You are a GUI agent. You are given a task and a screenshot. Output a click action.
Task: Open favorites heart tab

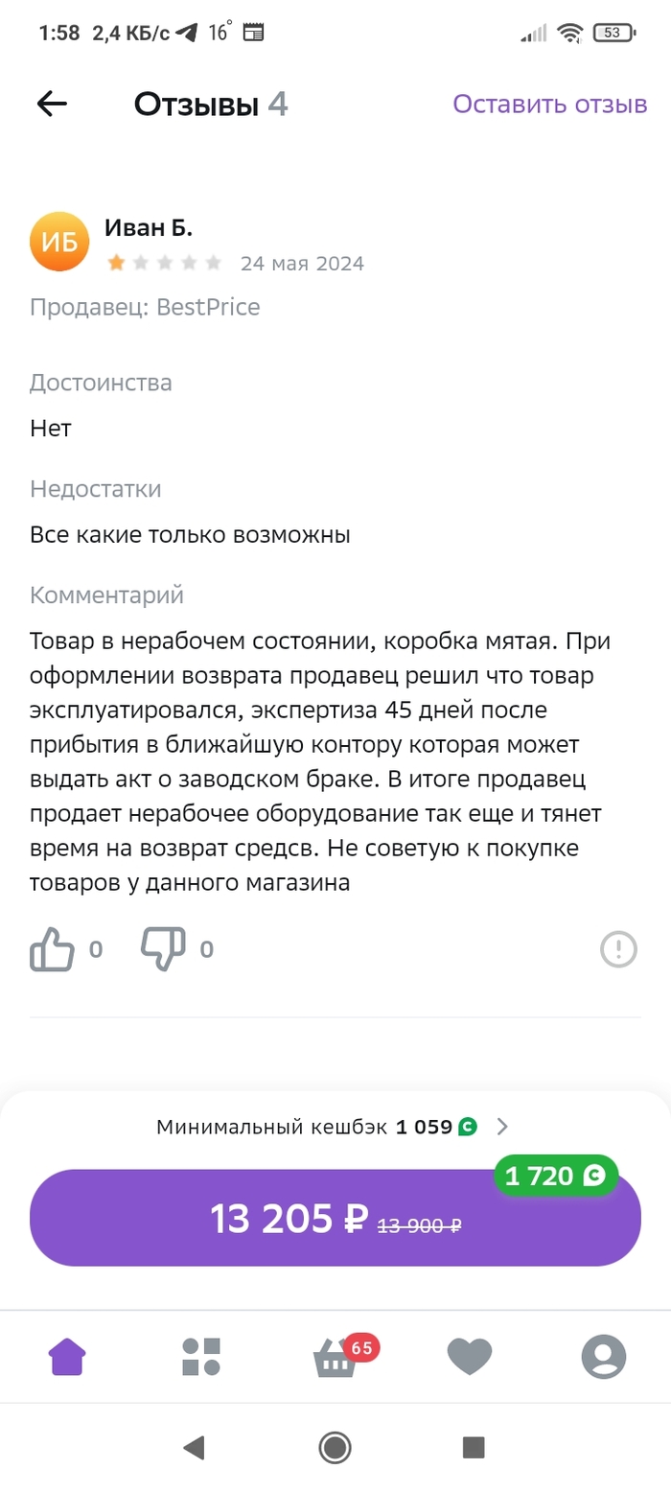470,1357
